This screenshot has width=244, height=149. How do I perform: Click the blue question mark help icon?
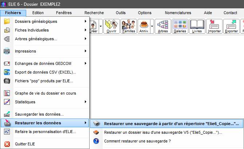coord(96,141)
